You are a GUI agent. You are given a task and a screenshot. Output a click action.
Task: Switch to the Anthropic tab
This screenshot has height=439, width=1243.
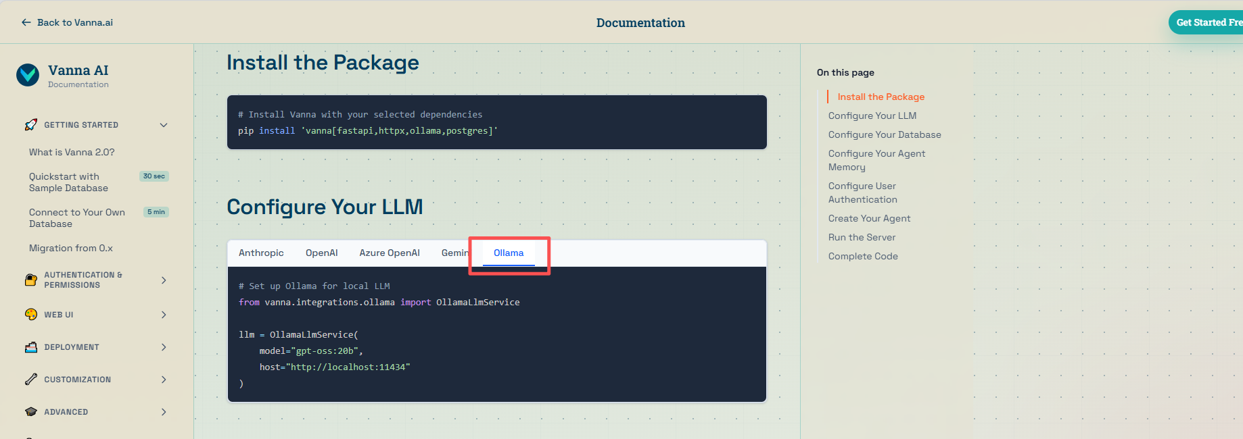coord(261,253)
